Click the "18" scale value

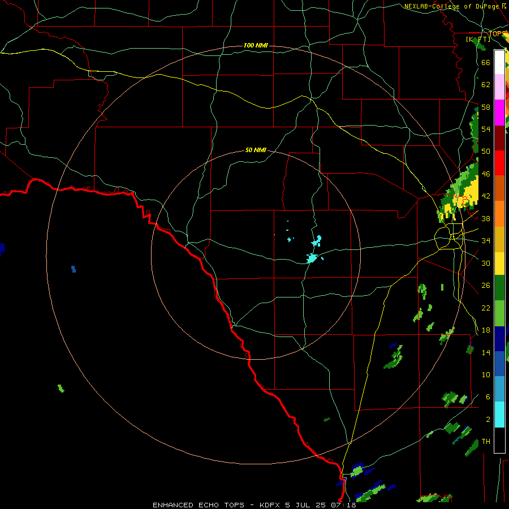(x=486, y=330)
